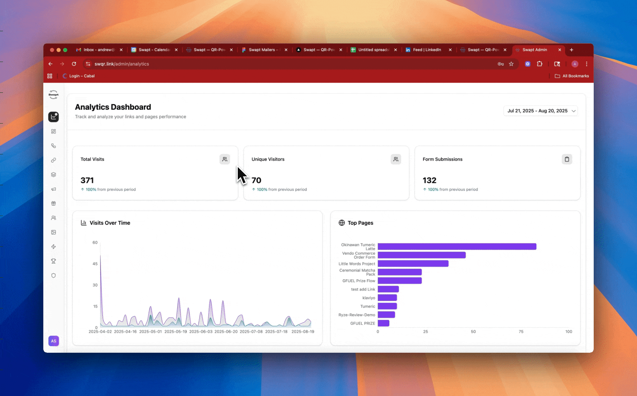Screen dimensions: 637x396
Task: Click the gift box icon in sidebar
Action: [x=54, y=203]
